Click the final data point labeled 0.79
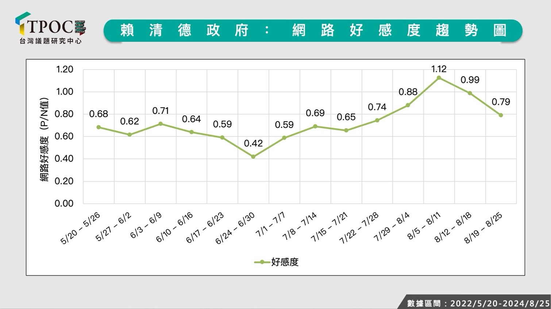This screenshot has height=309, width=551. [501, 115]
